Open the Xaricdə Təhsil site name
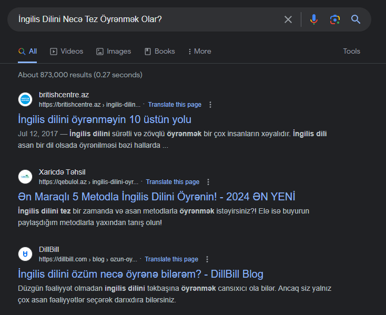The width and height of the screenshot is (386, 315). 62,172
